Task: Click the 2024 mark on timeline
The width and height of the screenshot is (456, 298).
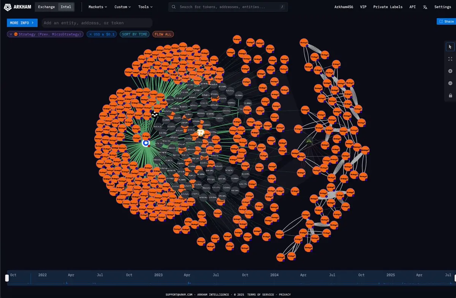Action: [274, 275]
